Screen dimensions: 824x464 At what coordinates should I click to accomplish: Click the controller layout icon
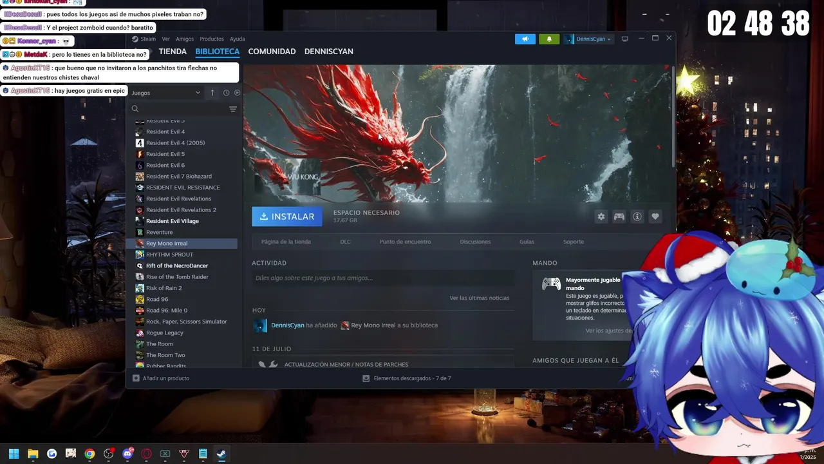click(619, 217)
